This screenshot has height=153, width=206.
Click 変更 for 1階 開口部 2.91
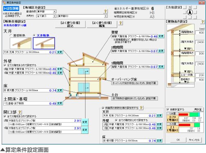(x=85, y=130)
